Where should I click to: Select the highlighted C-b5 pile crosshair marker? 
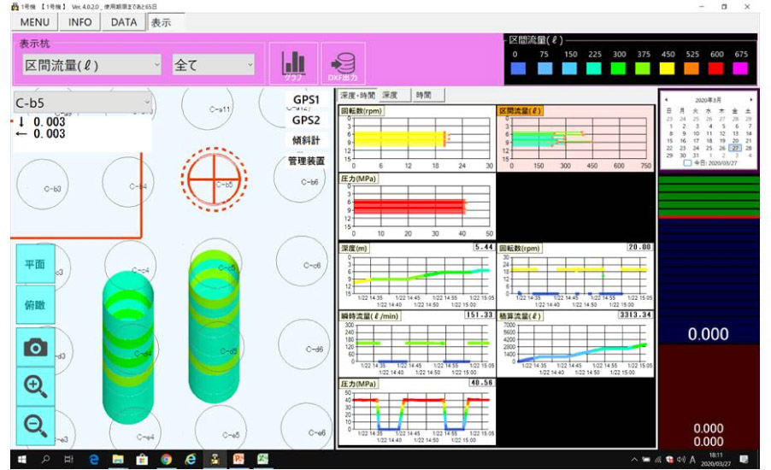tap(214, 181)
